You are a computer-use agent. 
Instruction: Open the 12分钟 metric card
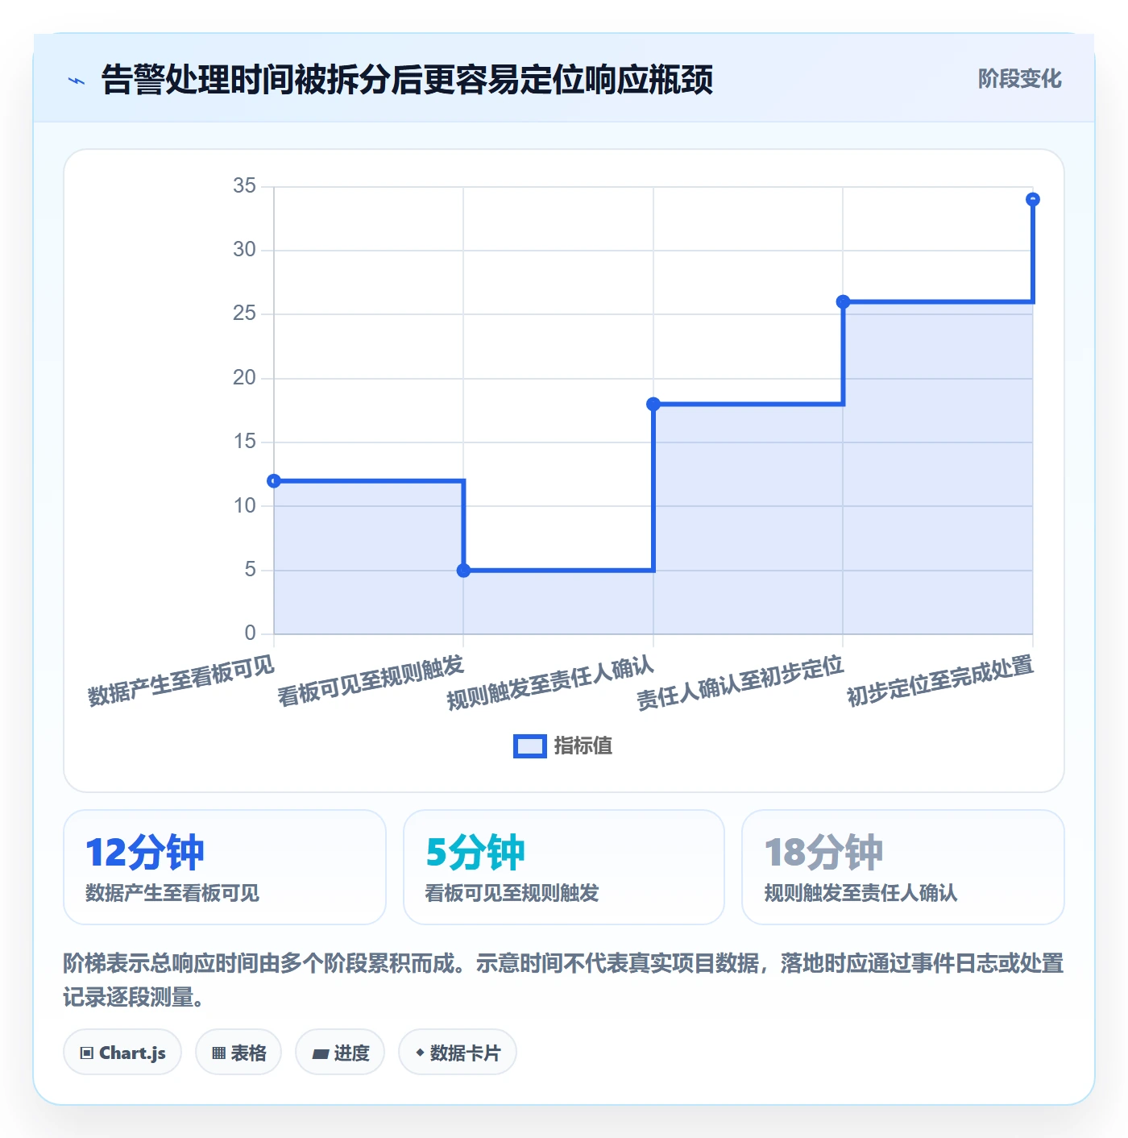pos(225,867)
